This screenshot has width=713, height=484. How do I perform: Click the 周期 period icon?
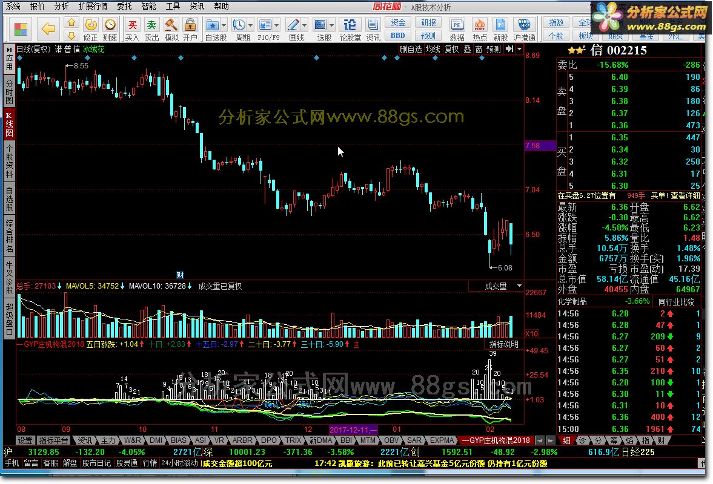pos(239,25)
